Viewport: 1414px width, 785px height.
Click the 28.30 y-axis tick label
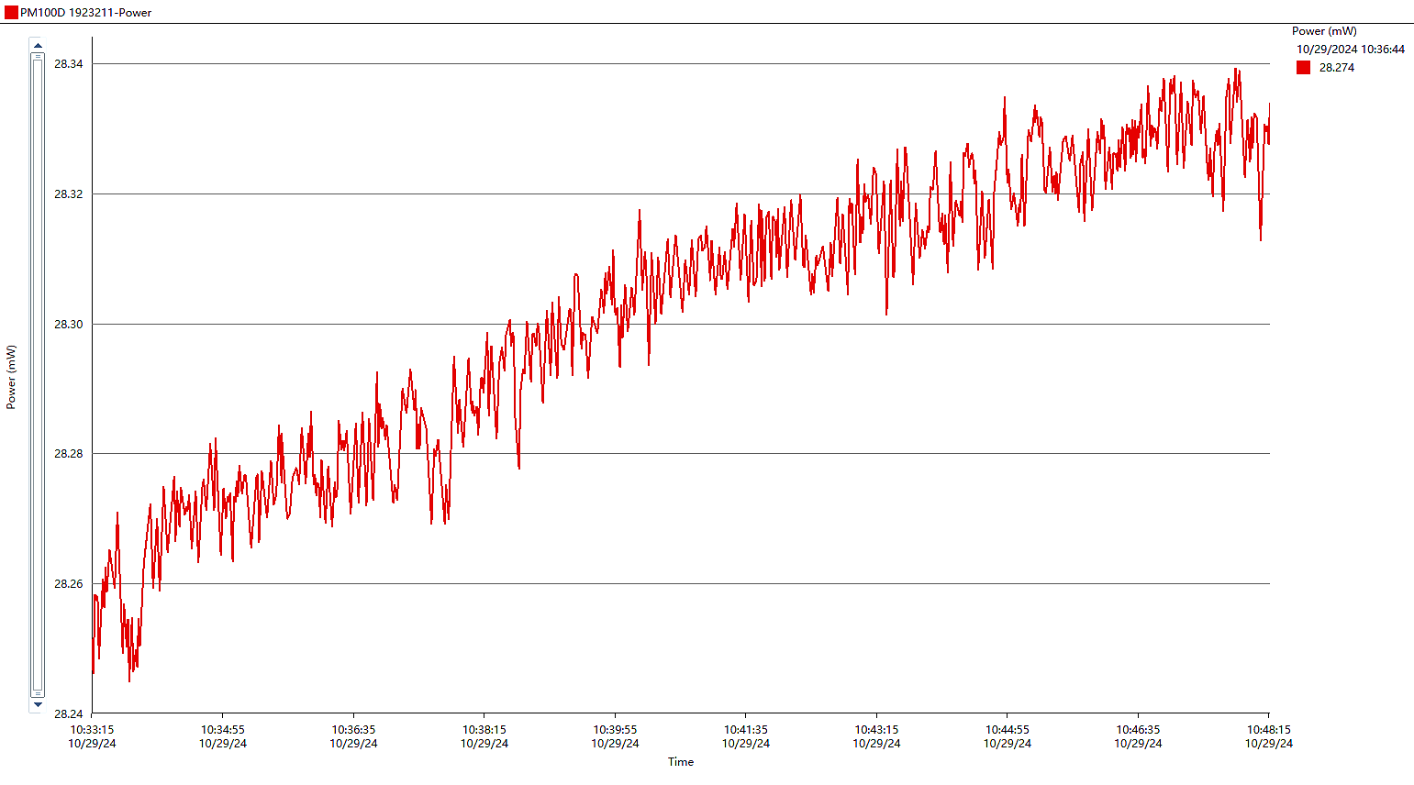(x=68, y=325)
